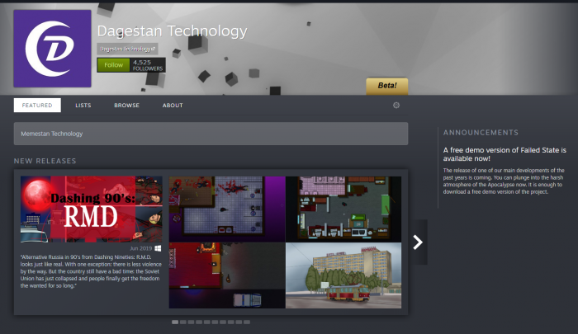
Task: Click the Beta! badge button
Action: (387, 86)
